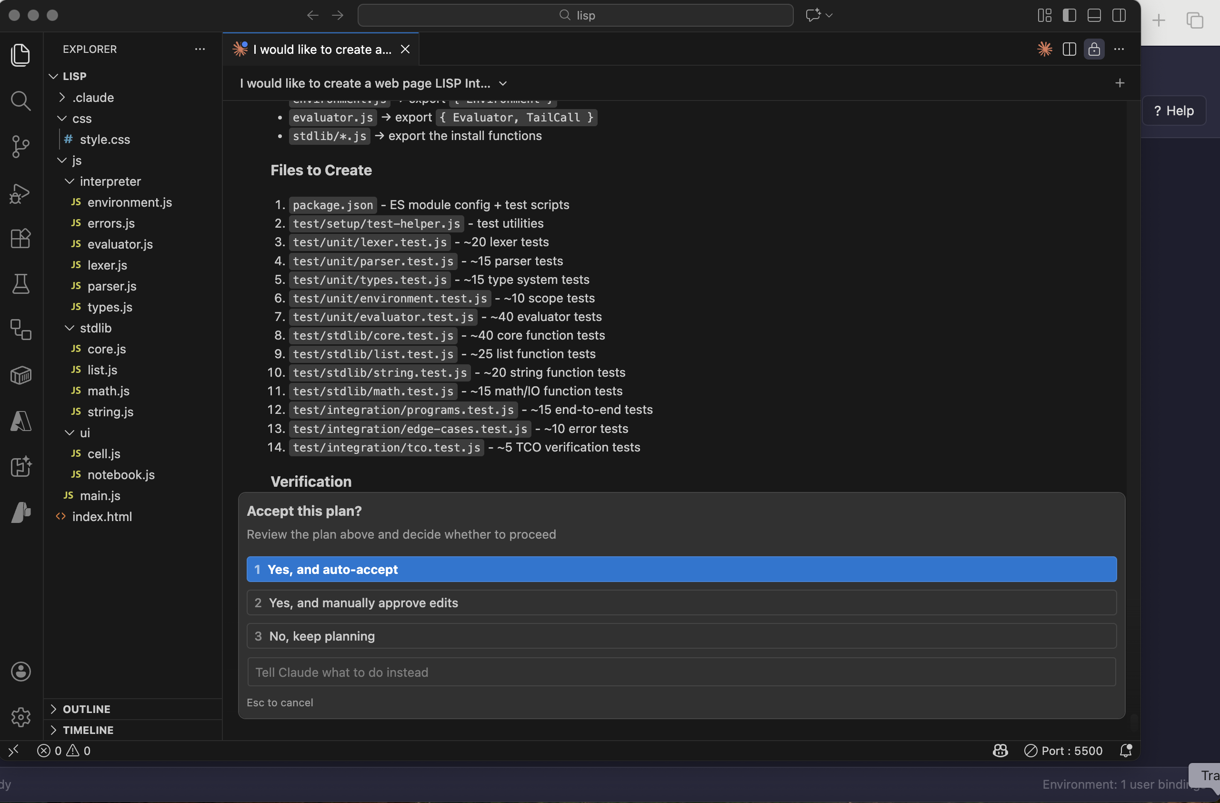Open the Manage gear settings icon
The width and height of the screenshot is (1220, 803).
coord(20,716)
